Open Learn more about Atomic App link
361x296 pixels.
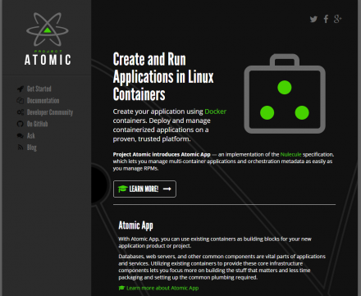[162, 288]
